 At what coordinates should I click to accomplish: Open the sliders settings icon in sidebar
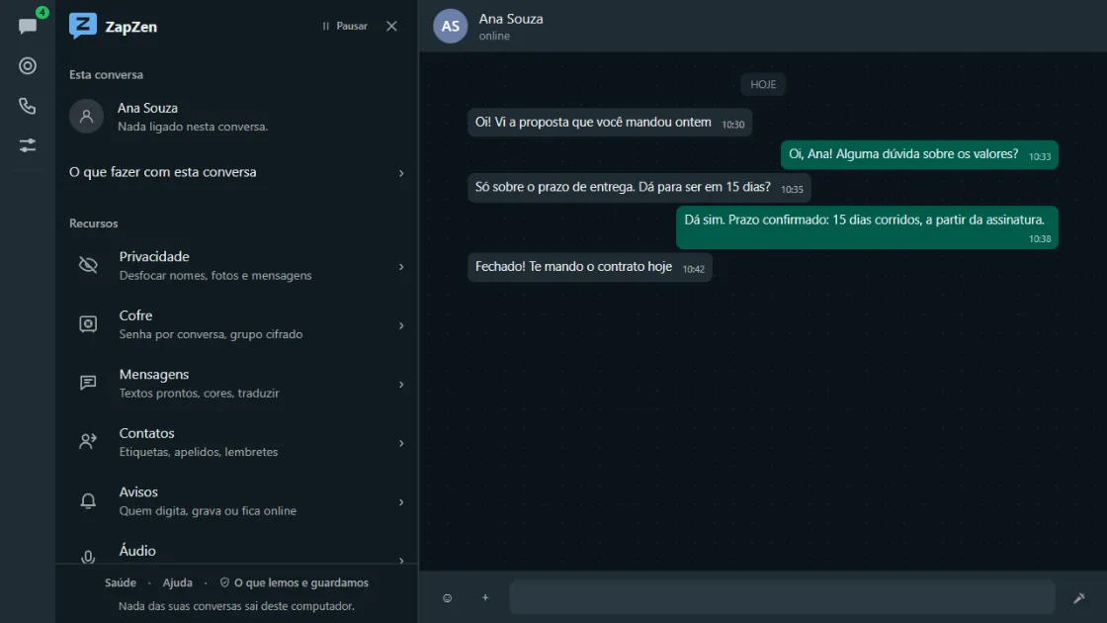tap(28, 145)
